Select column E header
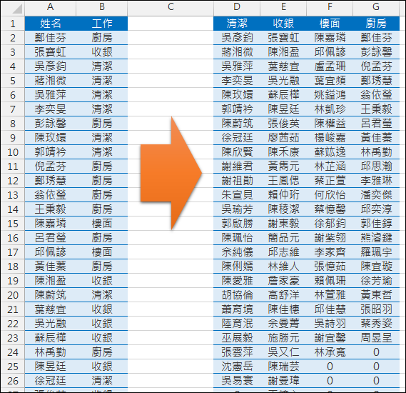The width and height of the screenshot is (406, 393). [x=283, y=7]
